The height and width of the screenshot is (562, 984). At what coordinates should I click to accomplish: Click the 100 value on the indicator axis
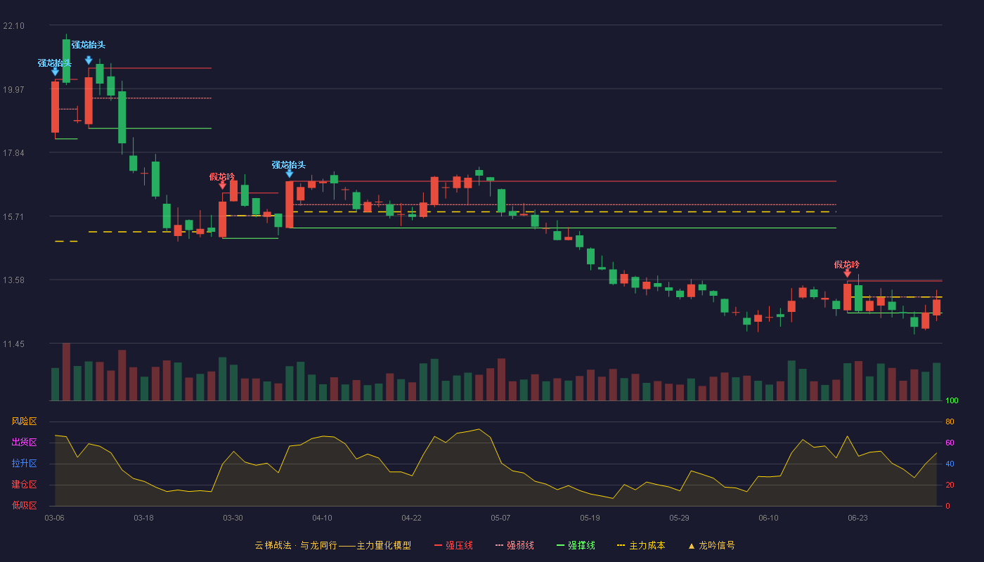pos(952,401)
